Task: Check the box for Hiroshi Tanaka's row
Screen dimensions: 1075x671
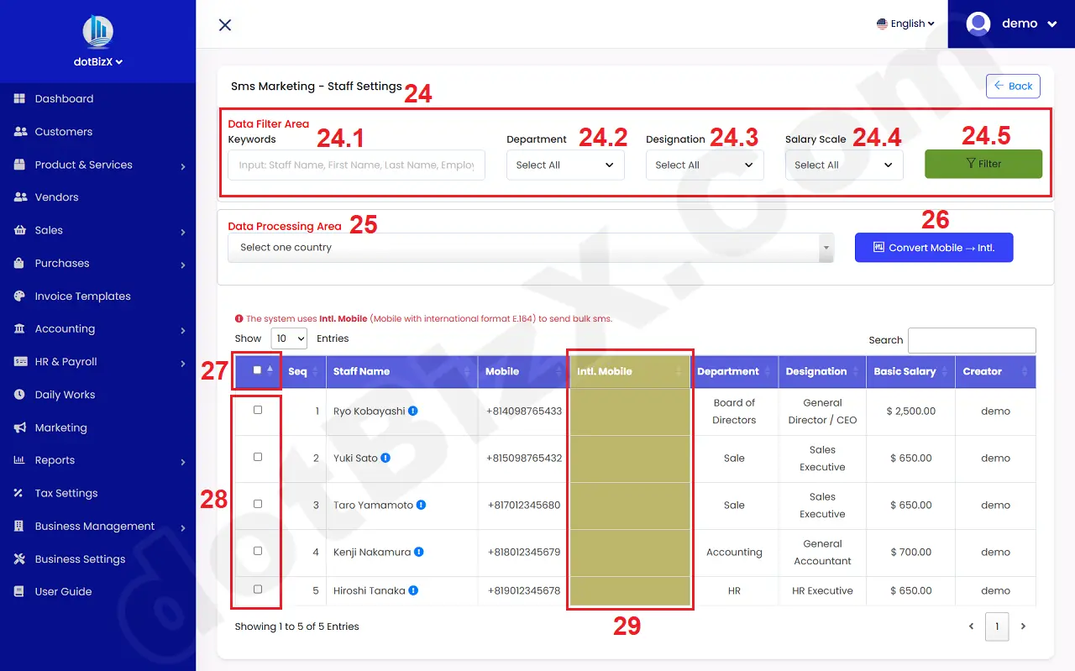Action: 256,590
